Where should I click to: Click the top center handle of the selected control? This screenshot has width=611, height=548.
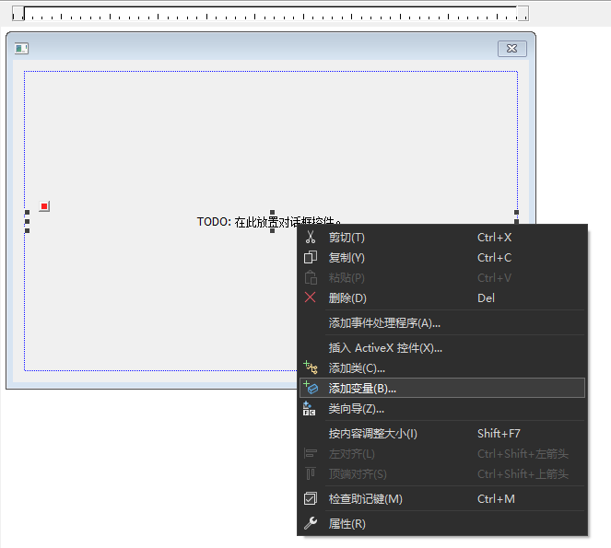click(273, 212)
